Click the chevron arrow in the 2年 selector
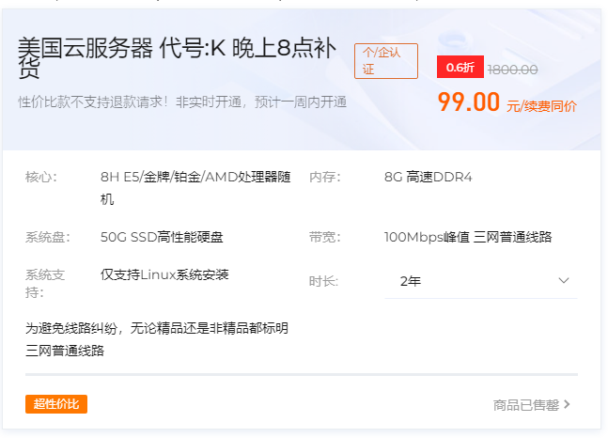 [564, 281]
